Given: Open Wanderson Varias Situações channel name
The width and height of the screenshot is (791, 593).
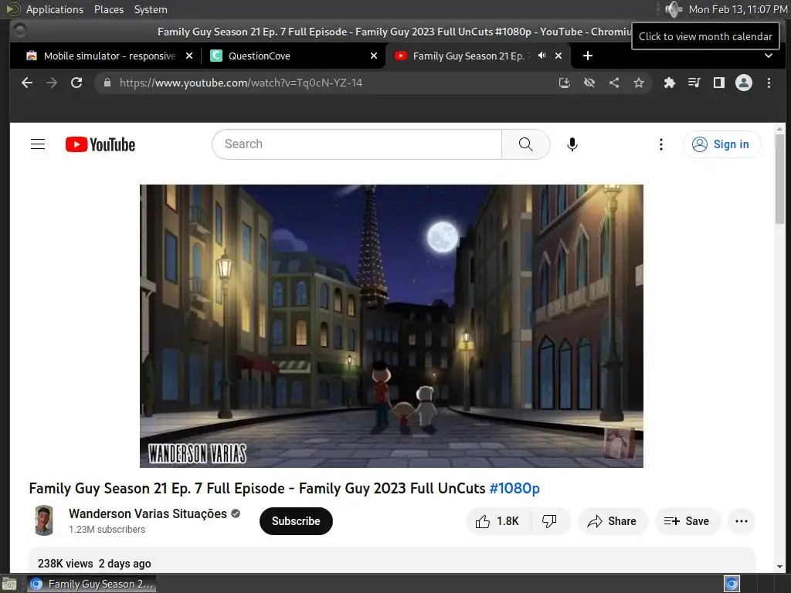Looking at the screenshot, I should pyautogui.click(x=148, y=513).
